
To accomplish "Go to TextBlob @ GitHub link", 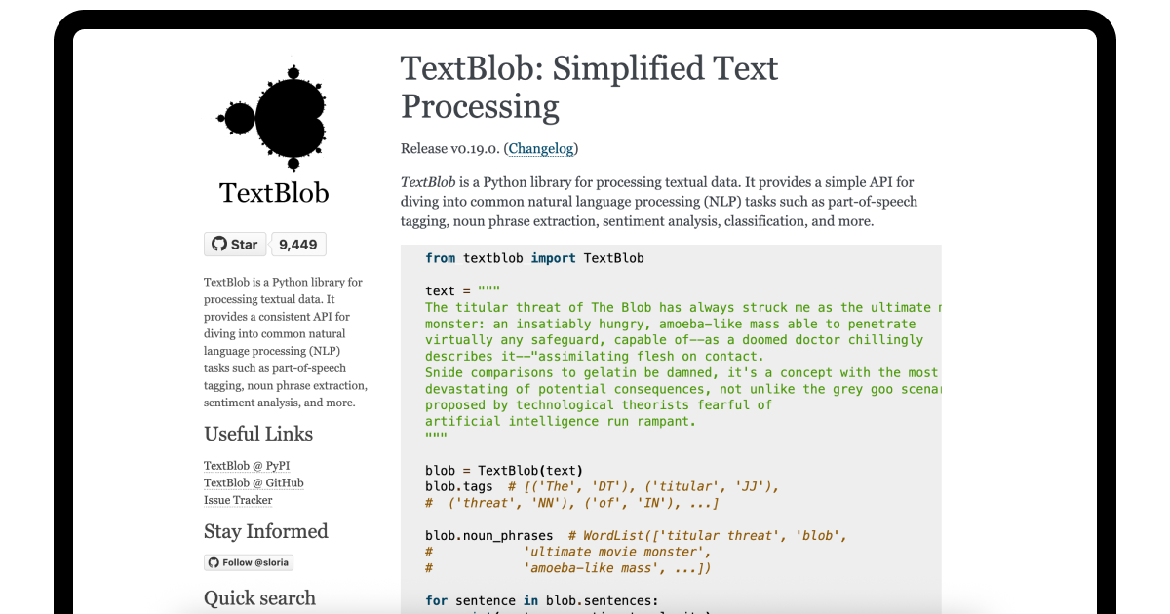I will 253,483.
